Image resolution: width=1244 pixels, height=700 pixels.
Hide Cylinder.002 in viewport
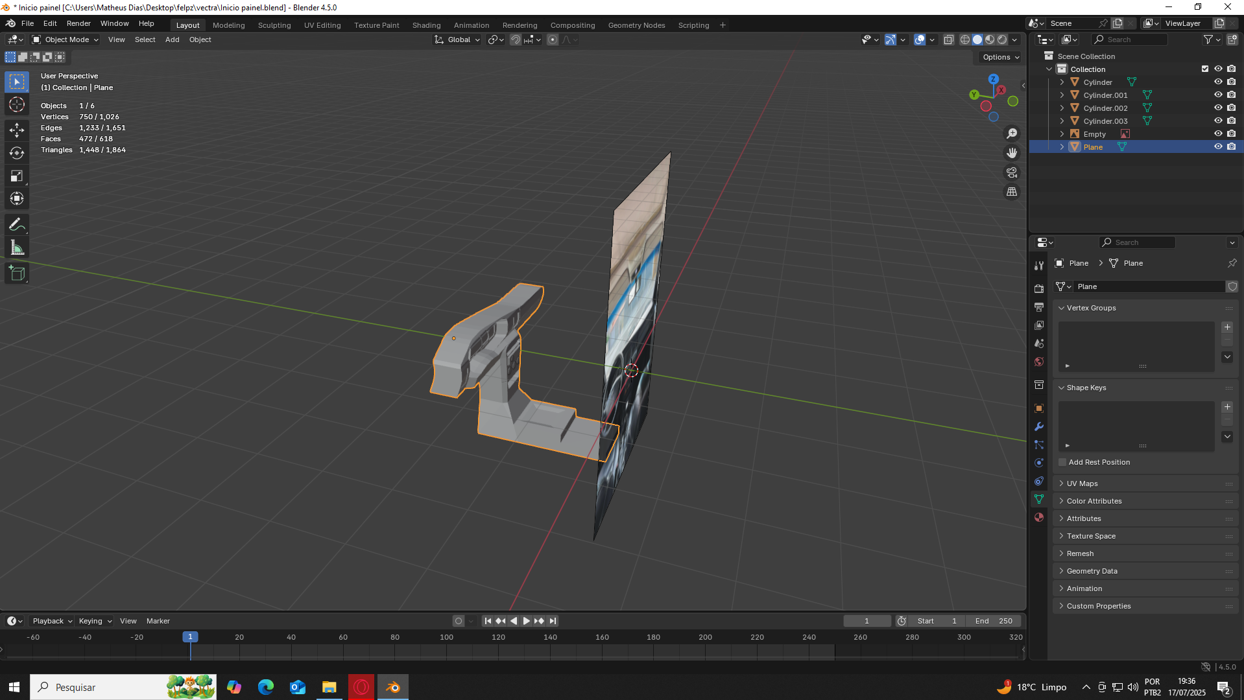click(x=1218, y=108)
